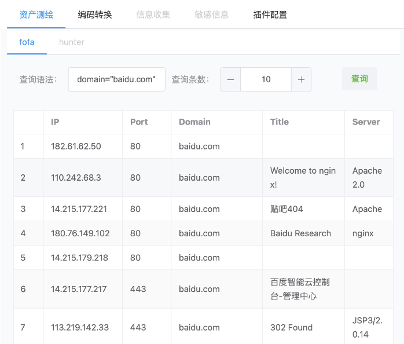Screen dimensions: 404x344
Task: Increase query count with plus button
Action: pos(301,79)
